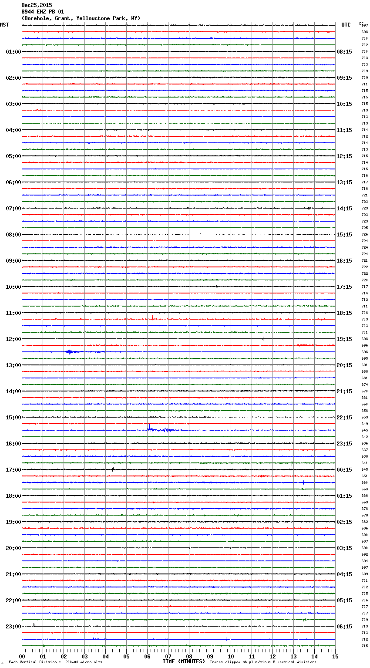Pick the minute 12 tick label on the time axis
The image size is (370, 668).
[272, 656]
